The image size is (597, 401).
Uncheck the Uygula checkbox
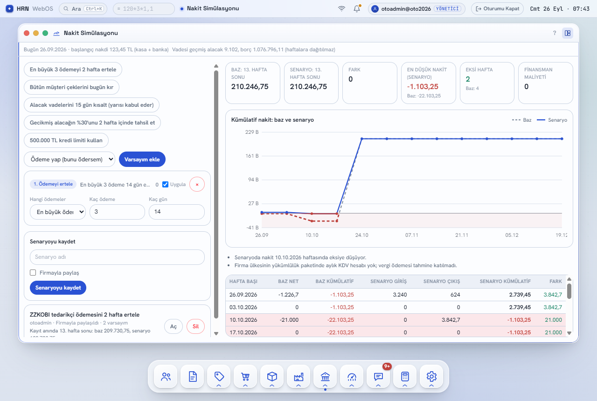click(x=165, y=184)
